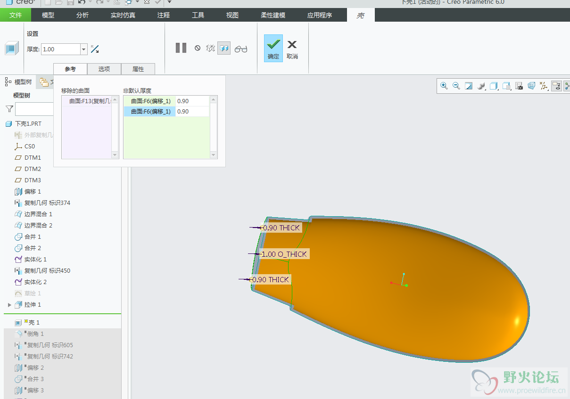570x399 pixels.
Task: Click the shell feature icon in the dashboard
Action: 12,49
